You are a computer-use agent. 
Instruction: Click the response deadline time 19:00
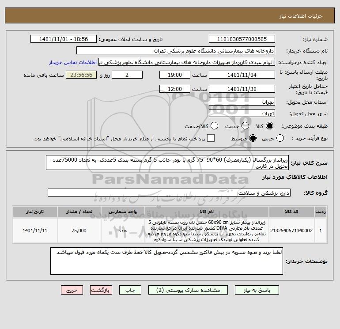pyautogui.click(x=175, y=75)
